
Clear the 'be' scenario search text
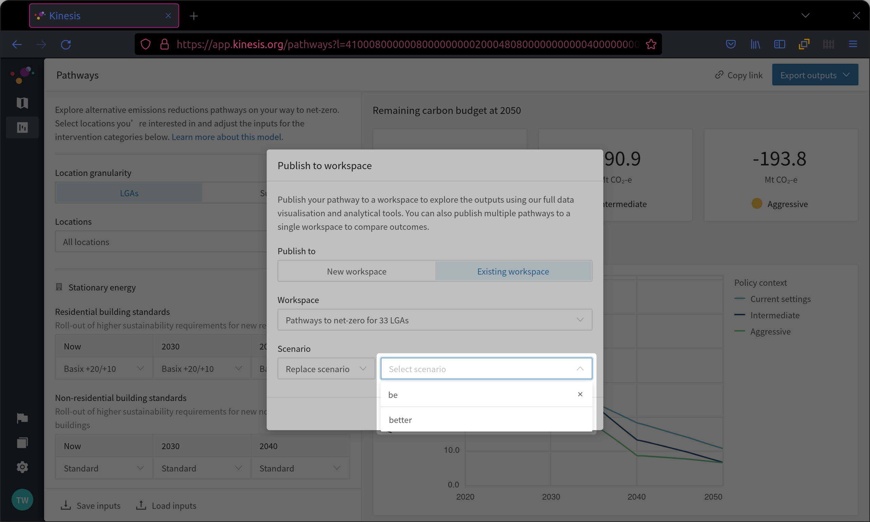point(580,394)
